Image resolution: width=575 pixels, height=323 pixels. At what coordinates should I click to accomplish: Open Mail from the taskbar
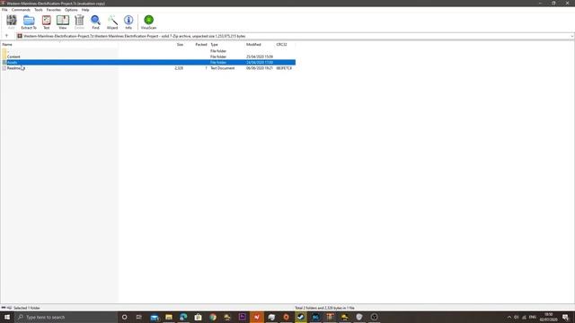point(155,317)
